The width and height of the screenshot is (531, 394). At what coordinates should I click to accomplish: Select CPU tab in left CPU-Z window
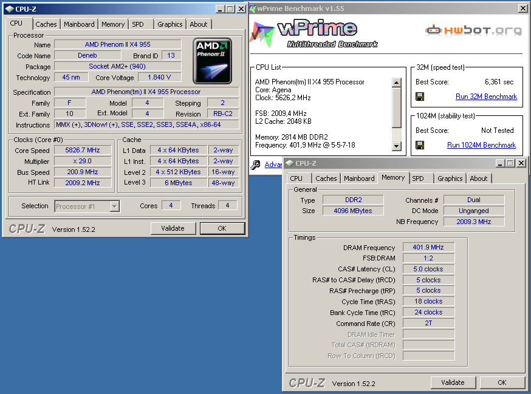[x=16, y=23]
